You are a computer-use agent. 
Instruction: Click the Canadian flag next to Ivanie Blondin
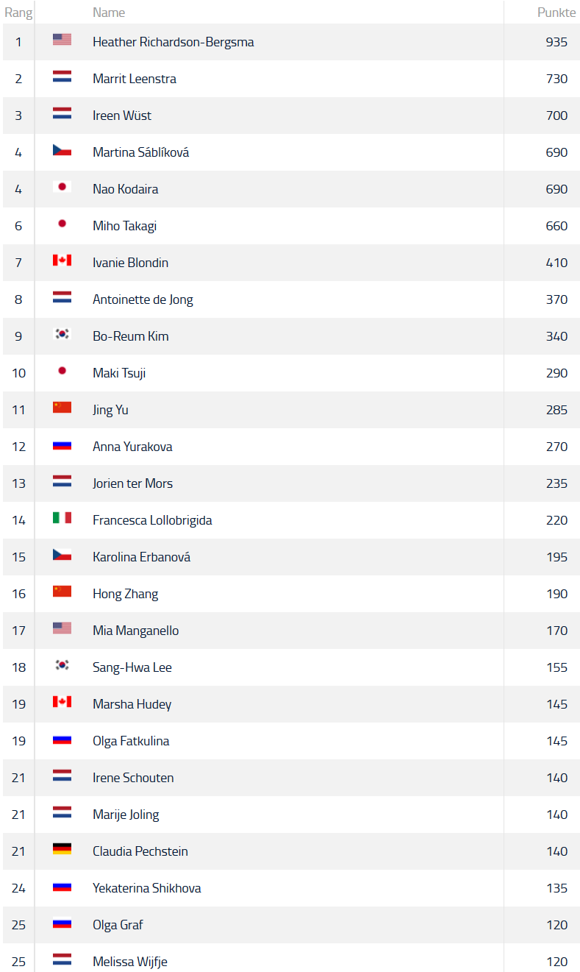tap(62, 260)
